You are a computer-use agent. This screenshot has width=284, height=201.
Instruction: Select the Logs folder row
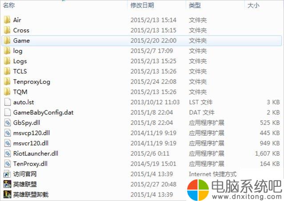pos(142,61)
